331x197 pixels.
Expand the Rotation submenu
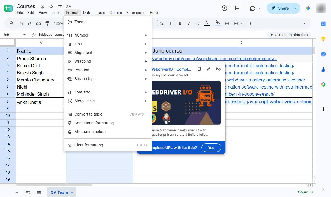[x=107, y=70]
